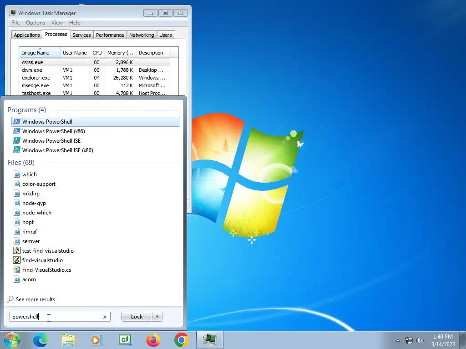Select explorer.exe process row

tap(95, 78)
